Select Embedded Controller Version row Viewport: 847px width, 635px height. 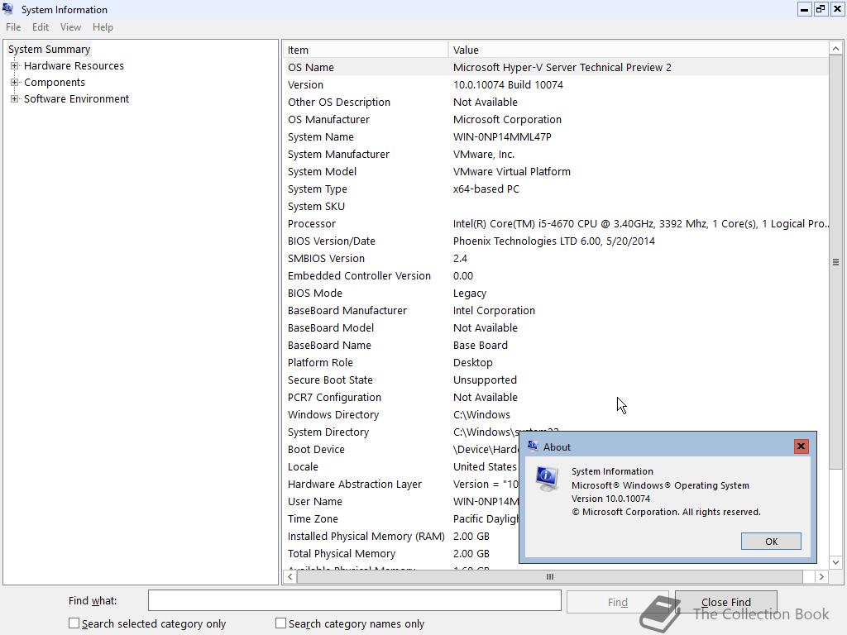tap(555, 275)
